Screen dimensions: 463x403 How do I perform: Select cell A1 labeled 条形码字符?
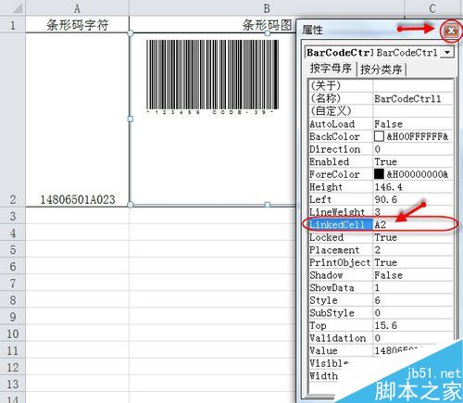pyautogui.click(x=77, y=24)
